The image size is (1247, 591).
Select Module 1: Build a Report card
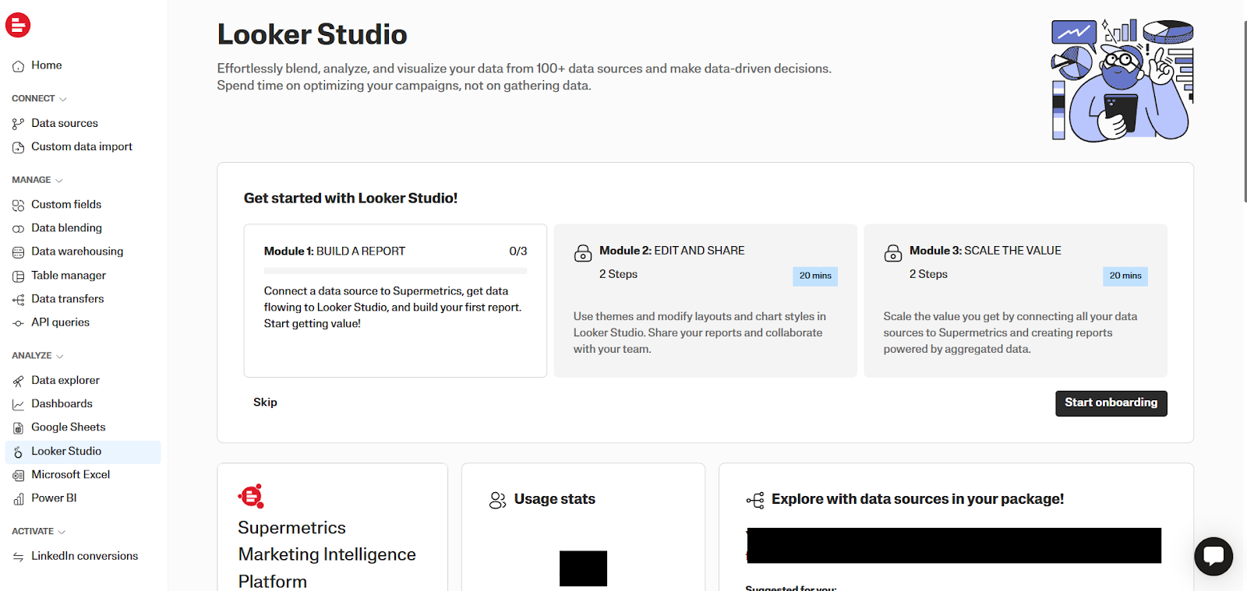(x=395, y=301)
